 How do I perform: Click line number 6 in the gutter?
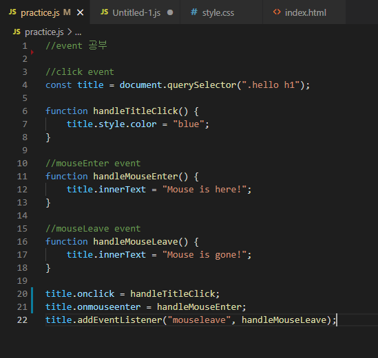pos(25,111)
